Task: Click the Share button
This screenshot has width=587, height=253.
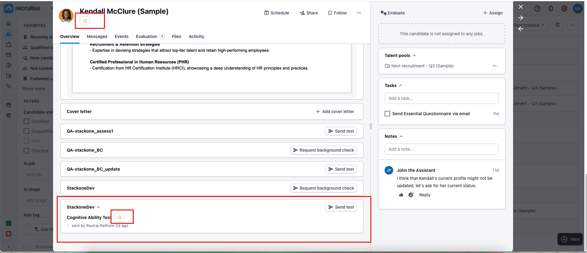Action: tap(309, 13)
